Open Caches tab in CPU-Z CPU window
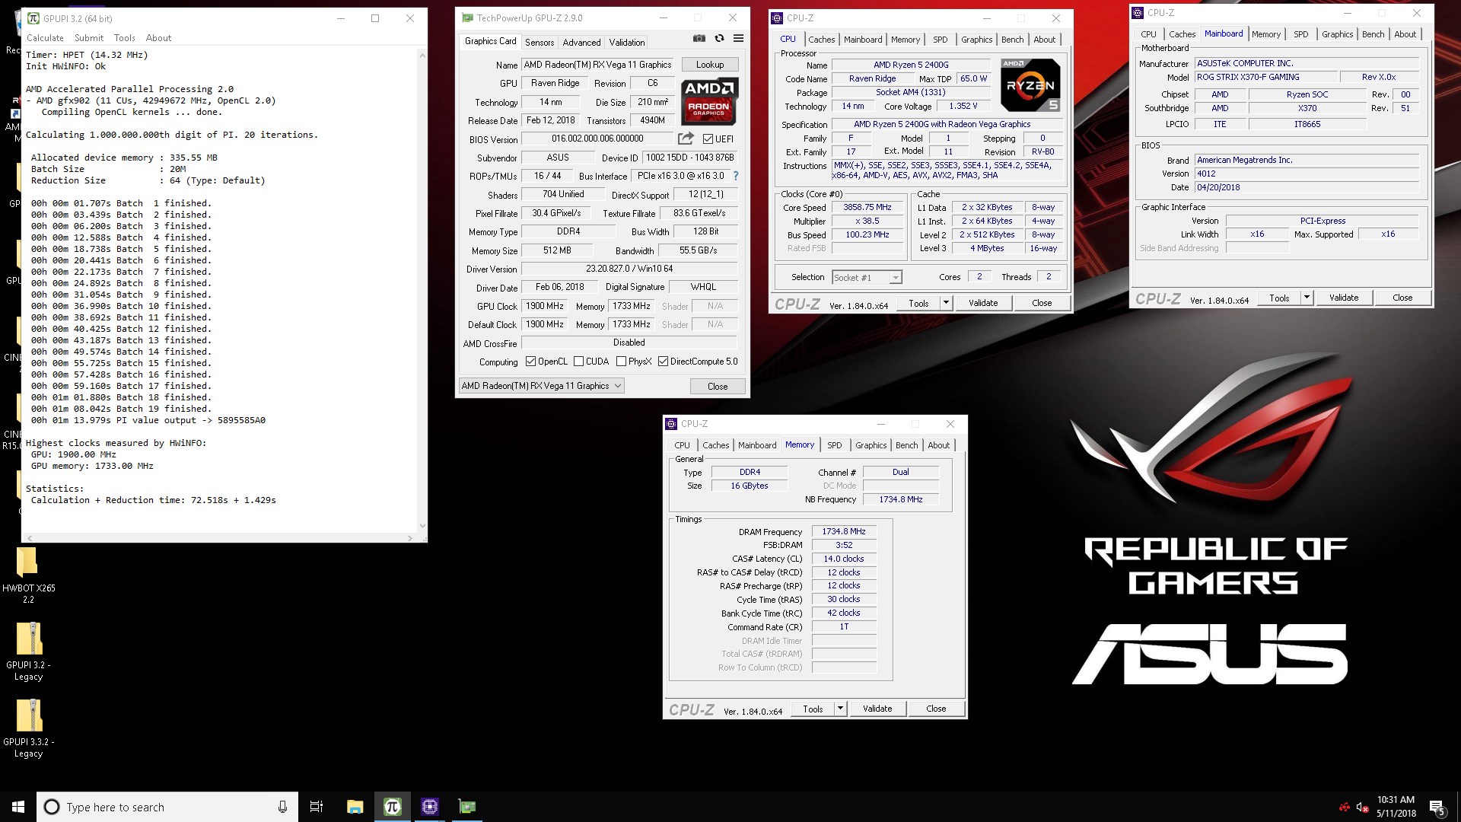The height and width of the screenshot is (822, 1461). tap(821, 40)
